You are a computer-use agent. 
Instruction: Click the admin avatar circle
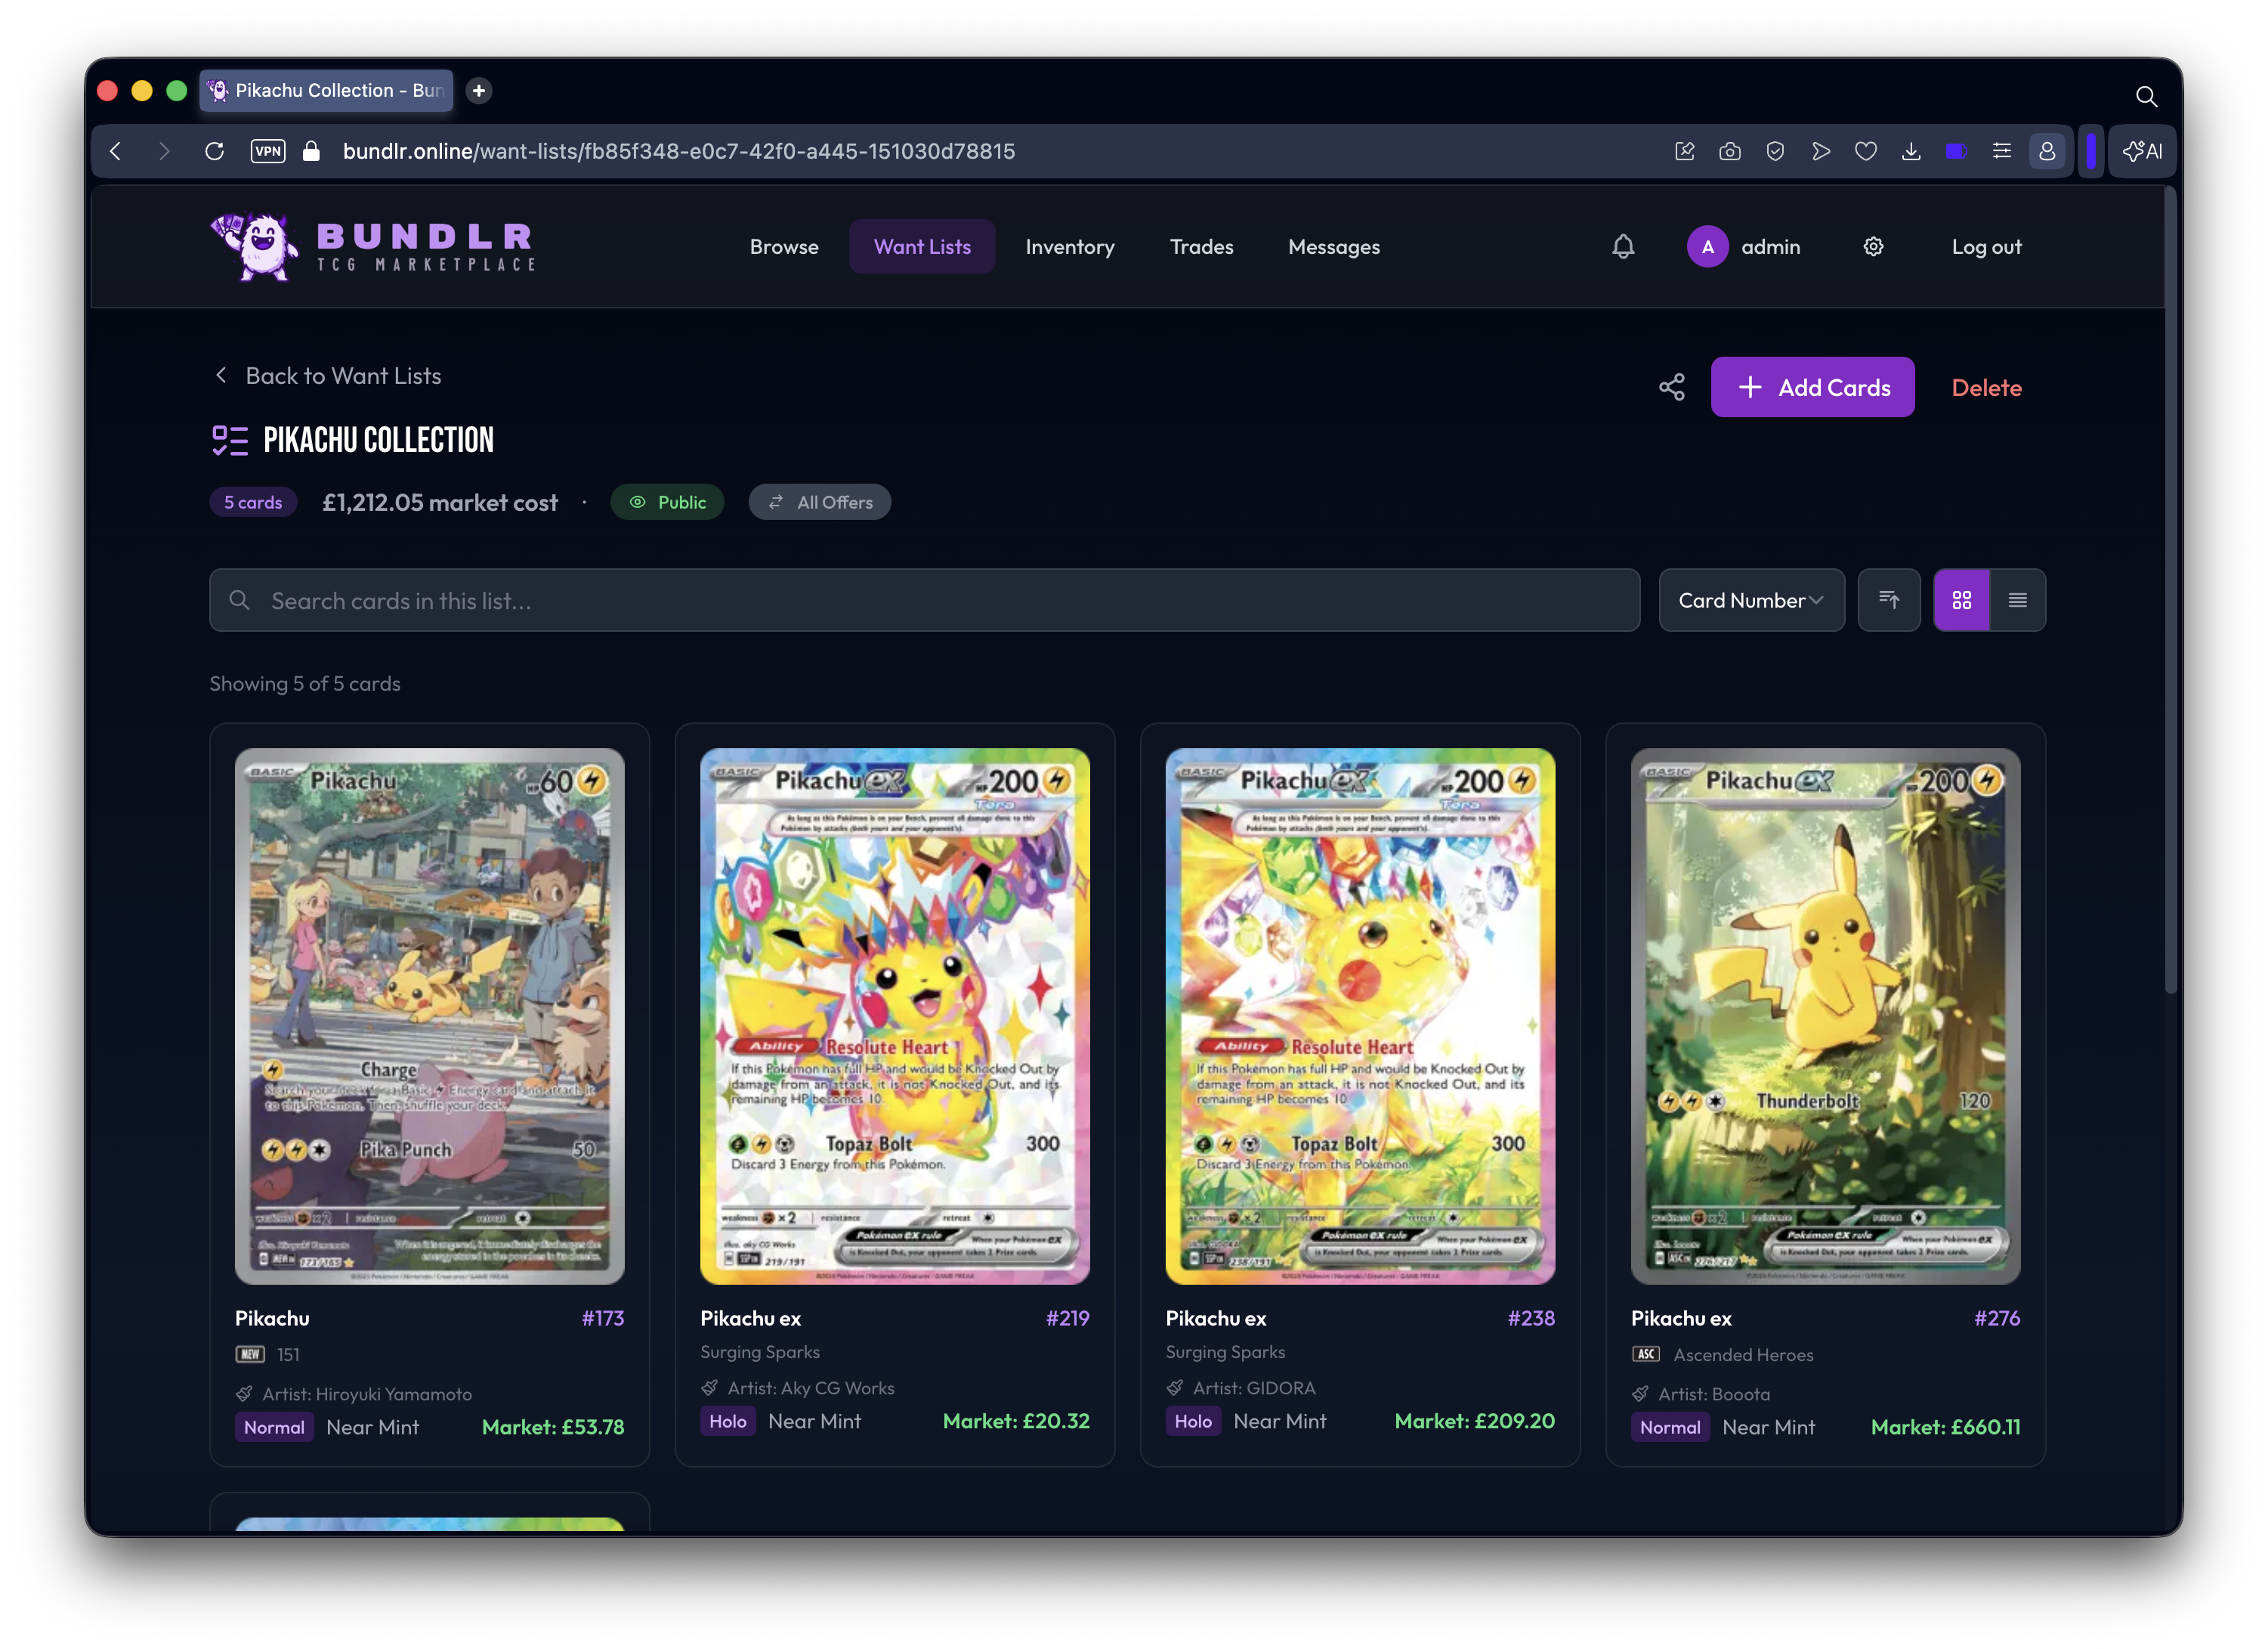pyautogui.click(x=1708, y=247)
